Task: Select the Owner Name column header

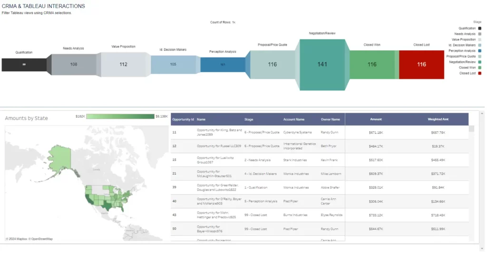Action: (x=330, y=119)
